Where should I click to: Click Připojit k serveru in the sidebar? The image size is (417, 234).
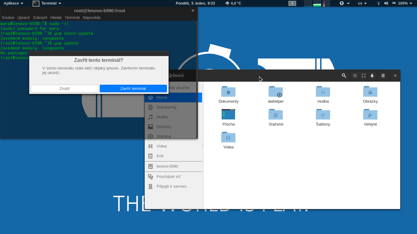[173, 186]
